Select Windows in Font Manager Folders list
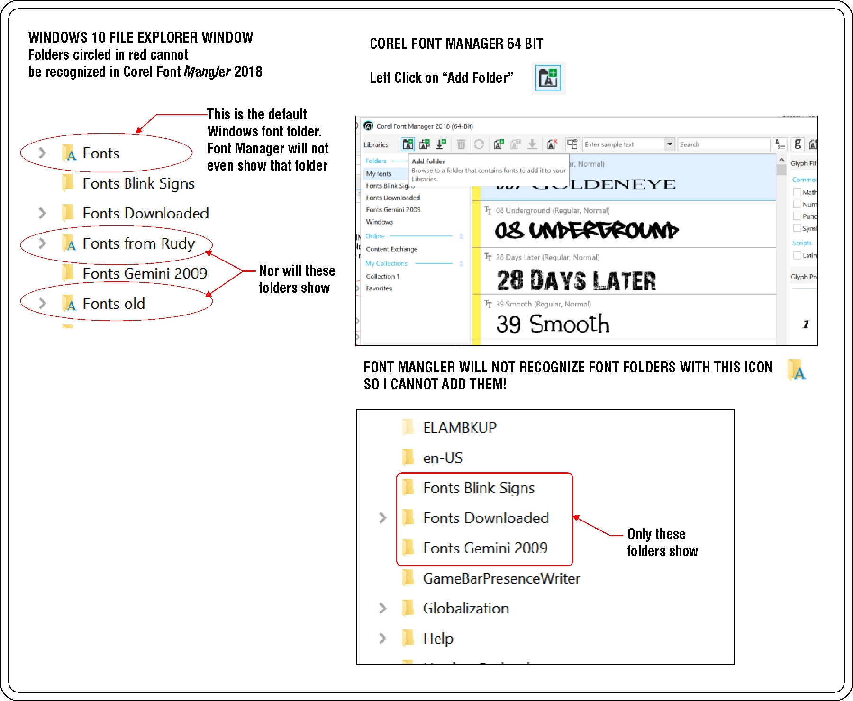The image size is (853, 701). coord(380,222)
